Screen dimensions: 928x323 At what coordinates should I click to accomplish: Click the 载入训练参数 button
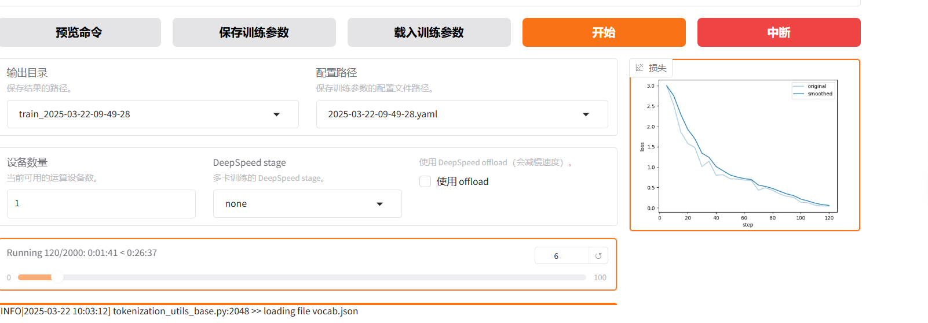[429, 32]
